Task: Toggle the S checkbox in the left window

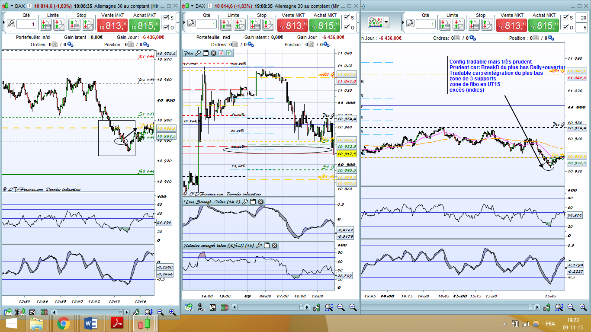Action: pos(167,18)
